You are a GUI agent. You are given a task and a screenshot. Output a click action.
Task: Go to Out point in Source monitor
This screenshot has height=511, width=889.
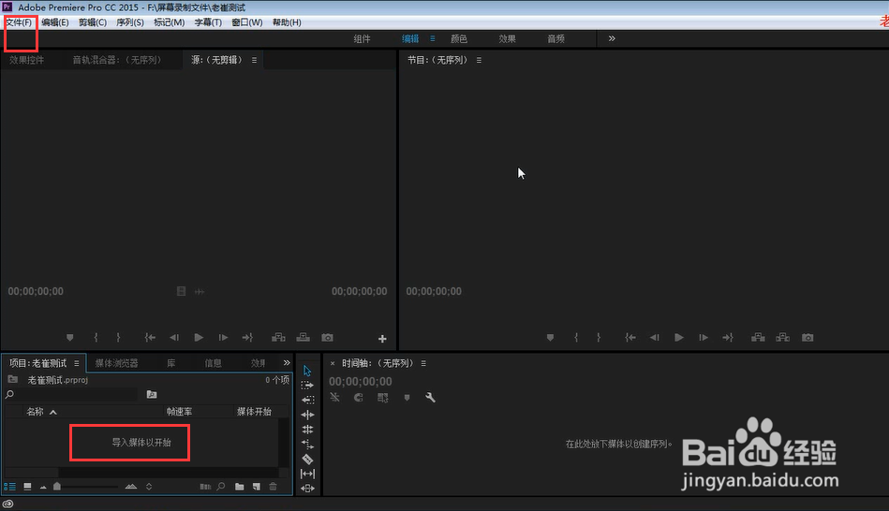click(247, 338)
